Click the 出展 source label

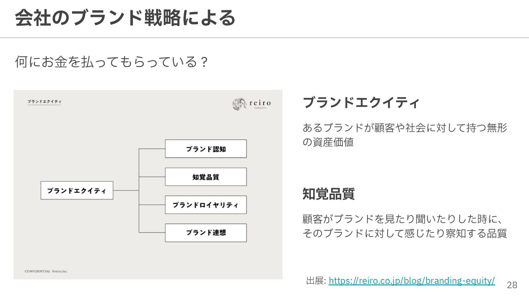(x=316, y=281)
